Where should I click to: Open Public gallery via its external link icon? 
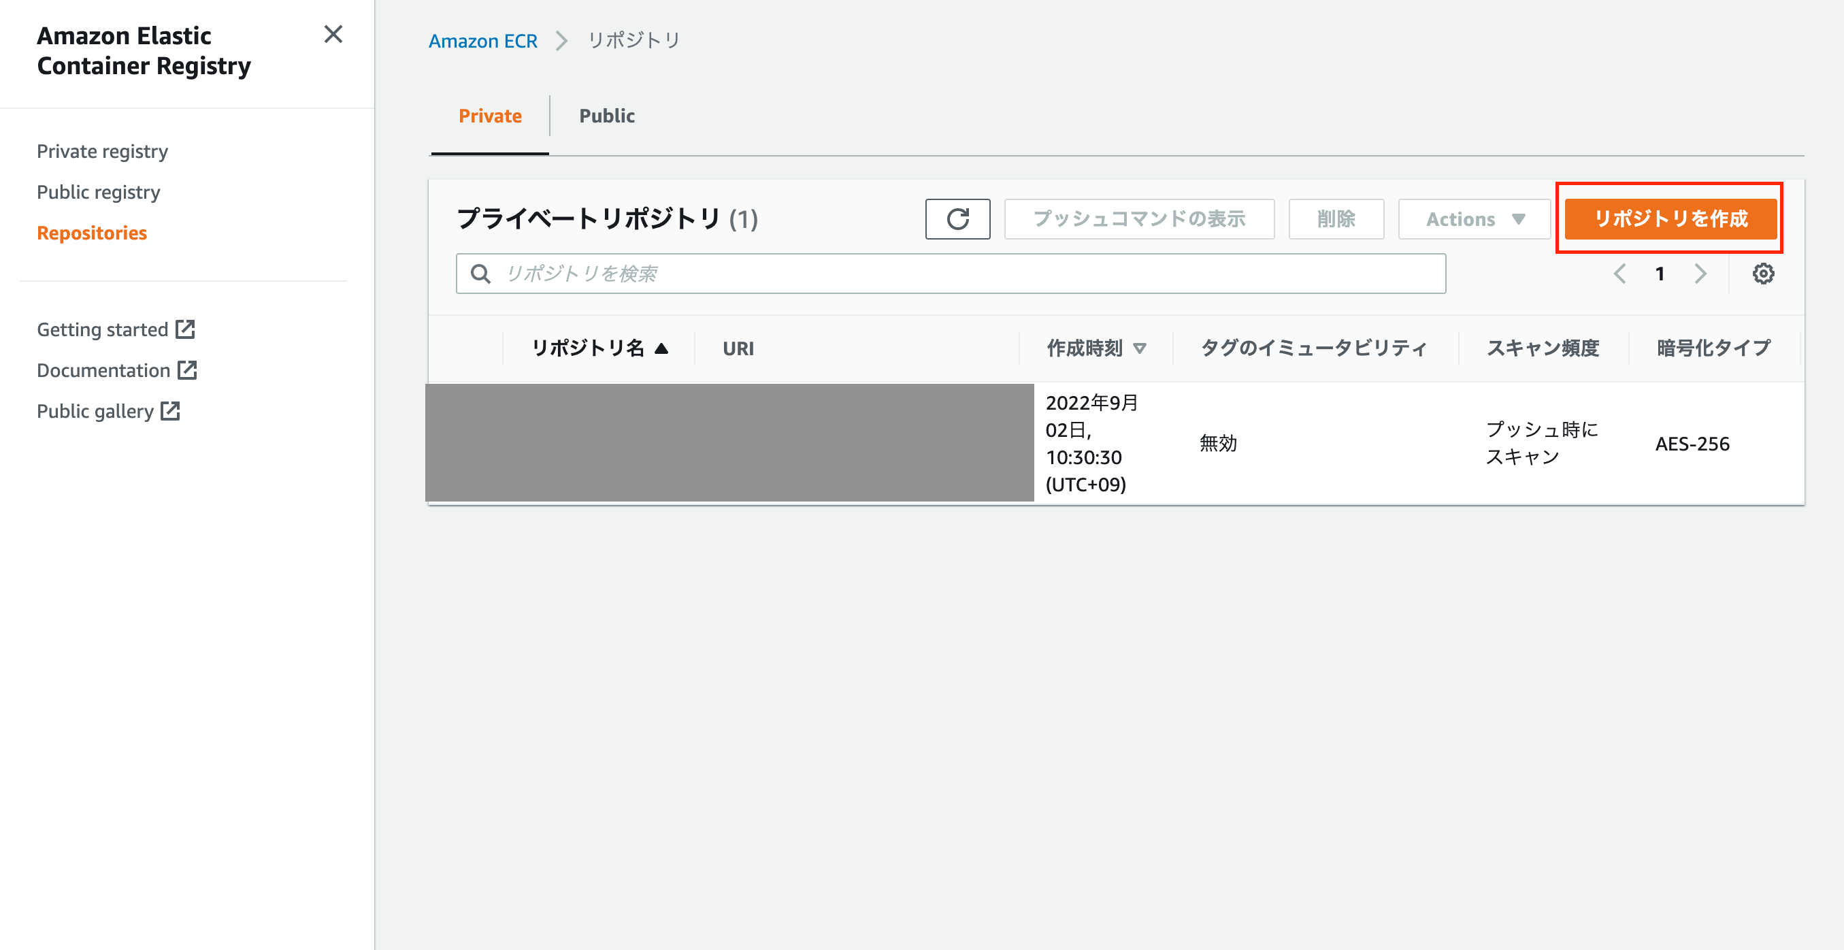pyautogui.click(x=170, y=411)
